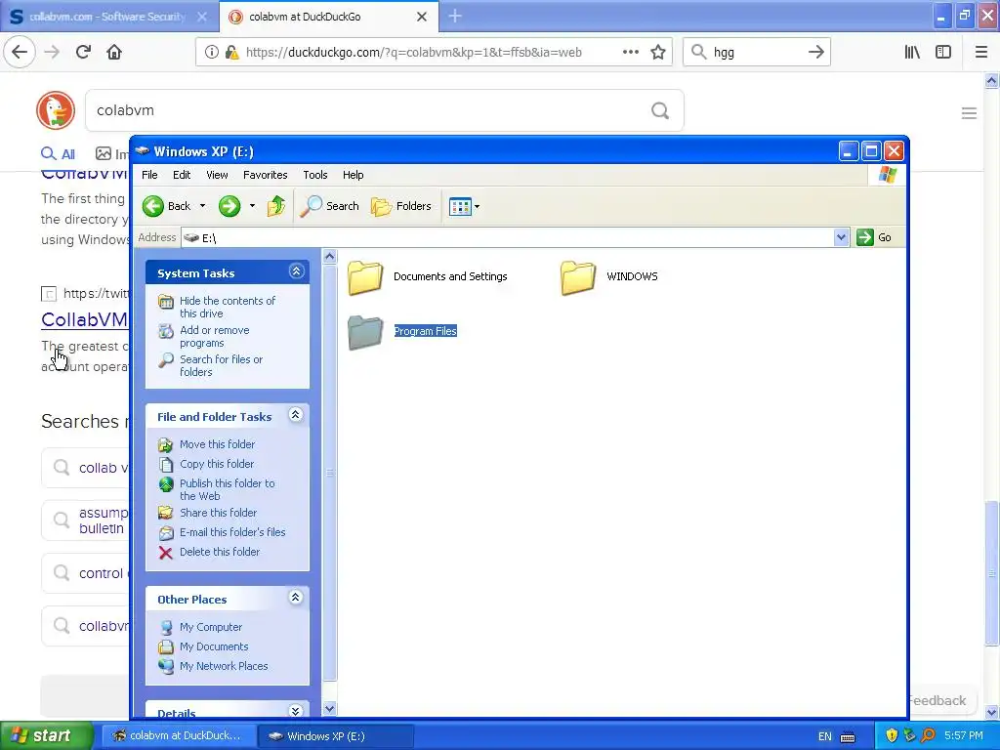Open the File menu
The width and height of the screenshot is (1000, 750).
click(149, 175)
